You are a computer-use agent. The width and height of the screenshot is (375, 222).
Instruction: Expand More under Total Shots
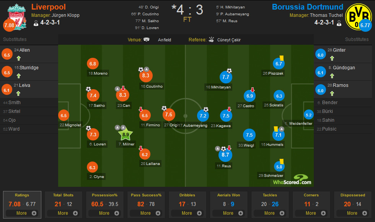tap(63, 213)
